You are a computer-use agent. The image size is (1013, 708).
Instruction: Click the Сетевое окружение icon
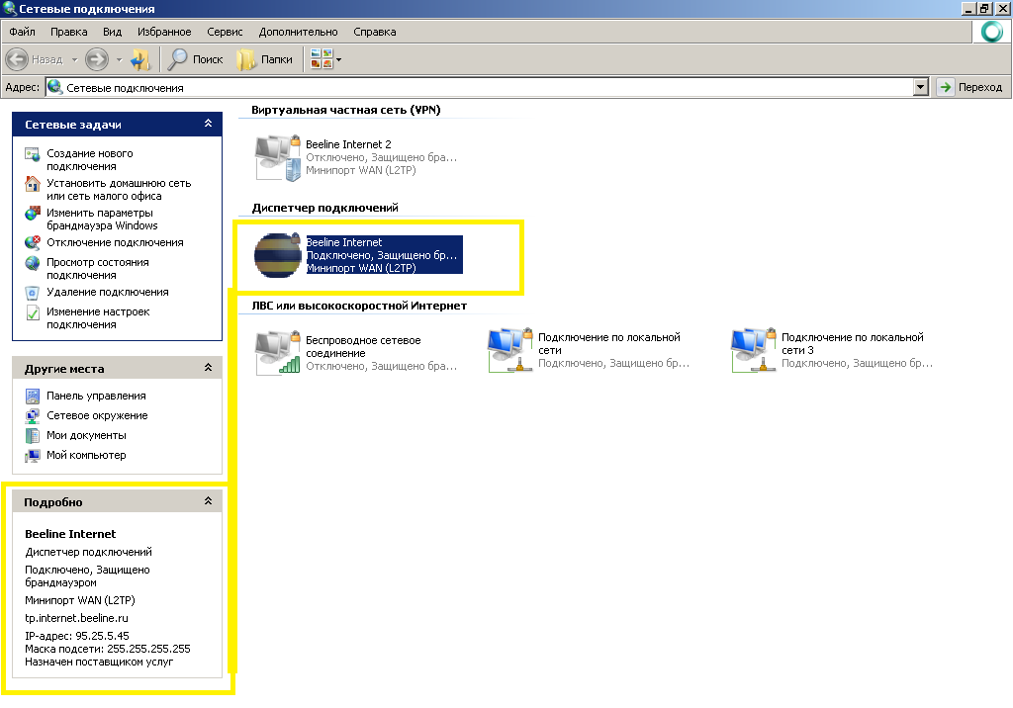pos(33,416)
